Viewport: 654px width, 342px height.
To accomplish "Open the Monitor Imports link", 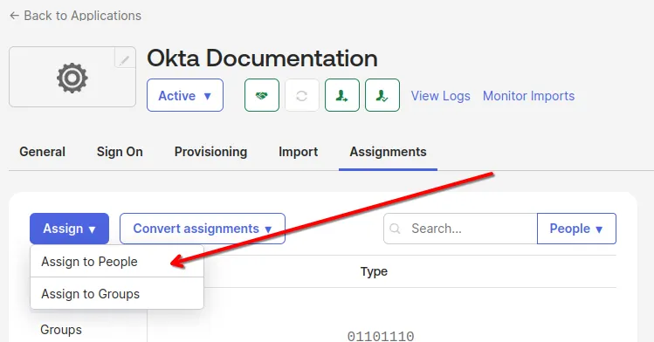I will pyautogui.click(x=528, y=96).
